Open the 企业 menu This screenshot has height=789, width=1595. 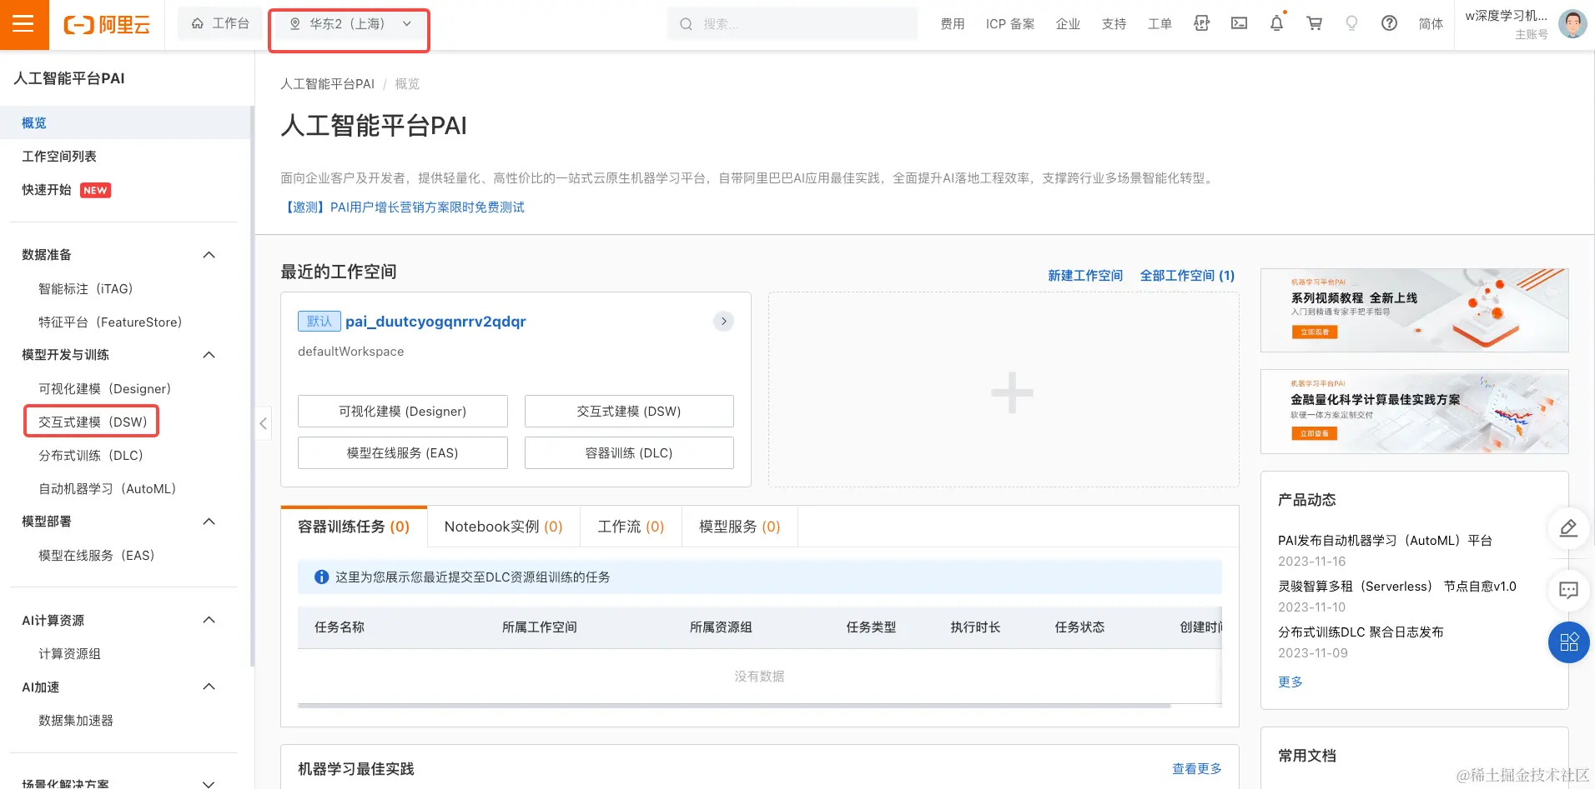1068,24
